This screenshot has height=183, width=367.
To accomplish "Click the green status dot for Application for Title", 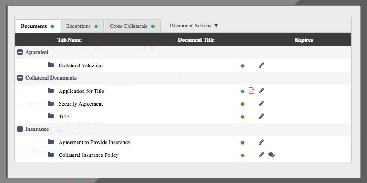I will pyautogui.click(x=242, y=91).
